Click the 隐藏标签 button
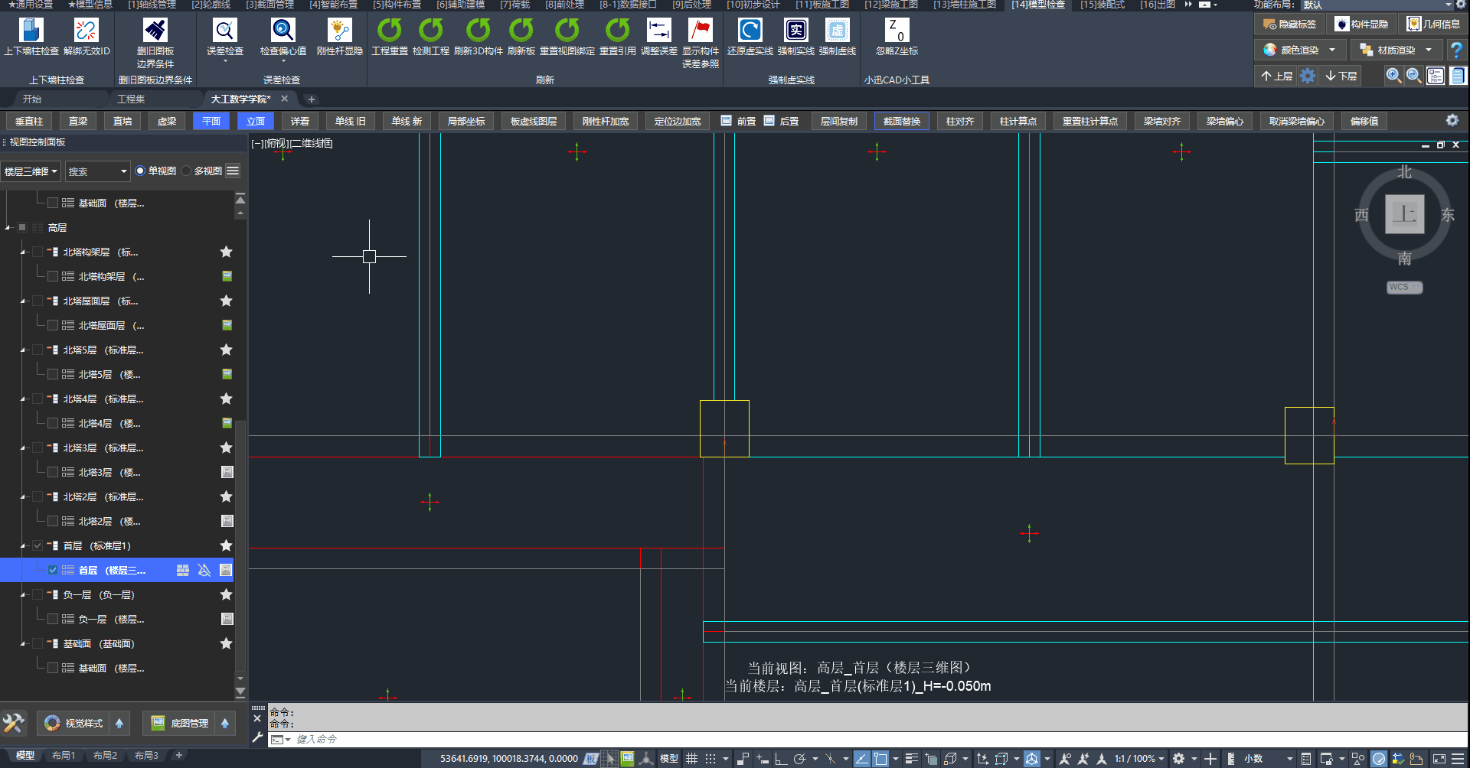1470x768 pixels. (1290, 24)
